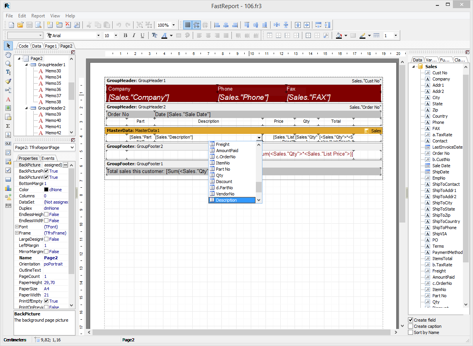Select the Zoom tool

8,63
